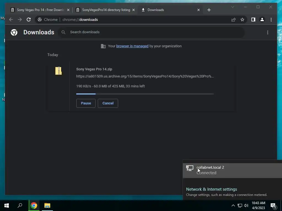
Task: Open the Chrome three-dot menu
Action: click(x=271, y=20)
